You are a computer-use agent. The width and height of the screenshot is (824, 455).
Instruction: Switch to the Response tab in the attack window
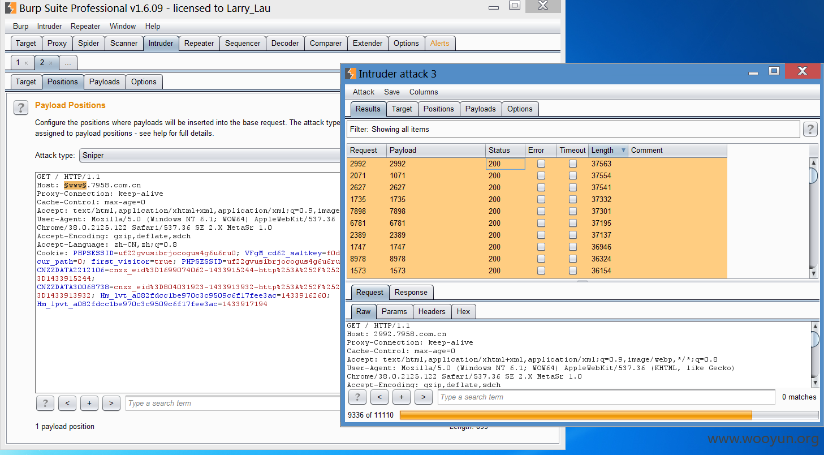(x=411, y=292)
